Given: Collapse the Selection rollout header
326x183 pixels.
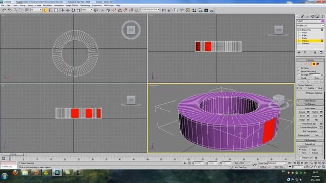Looking at the screenshot, I should [x=310, y=60].
